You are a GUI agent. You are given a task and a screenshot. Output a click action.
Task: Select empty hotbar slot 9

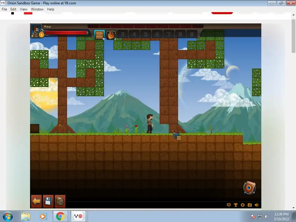(192, 34)
